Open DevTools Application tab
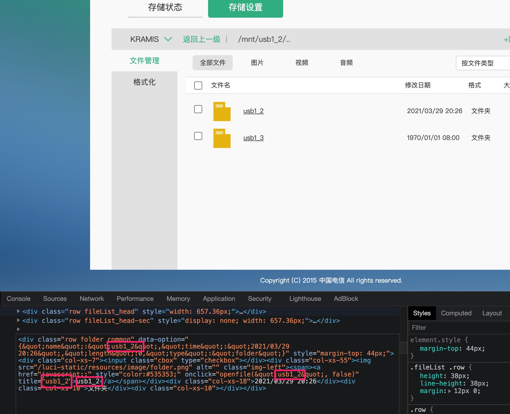The width and height of the screenshot is (510, 414). [219, 299]
